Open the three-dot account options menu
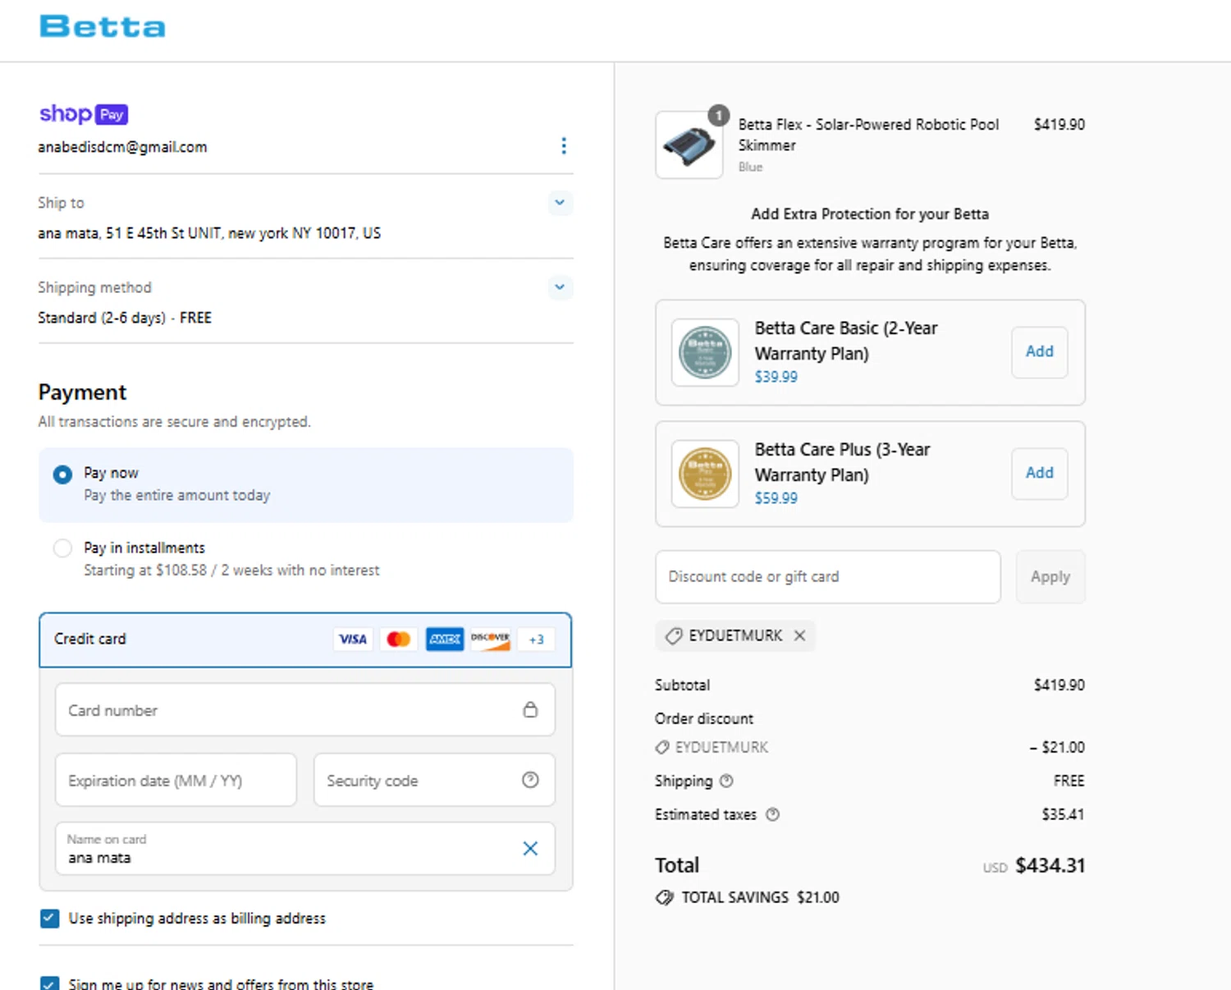This screenshot has height=990, width=1231. (x=563, y=146)
